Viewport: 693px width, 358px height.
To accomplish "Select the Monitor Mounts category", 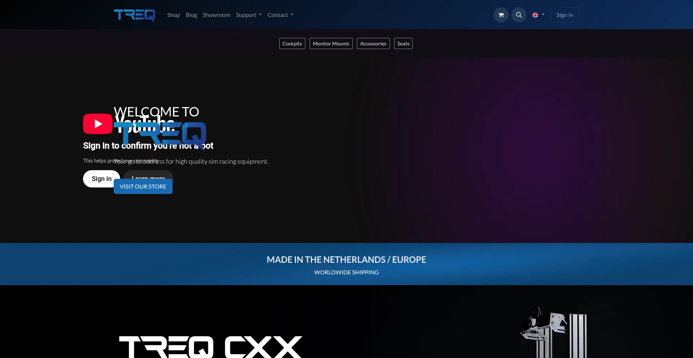I will pos(331,44).
